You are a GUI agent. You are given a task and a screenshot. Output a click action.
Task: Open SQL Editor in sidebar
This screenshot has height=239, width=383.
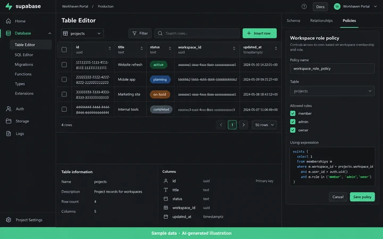tap(24, 55)
